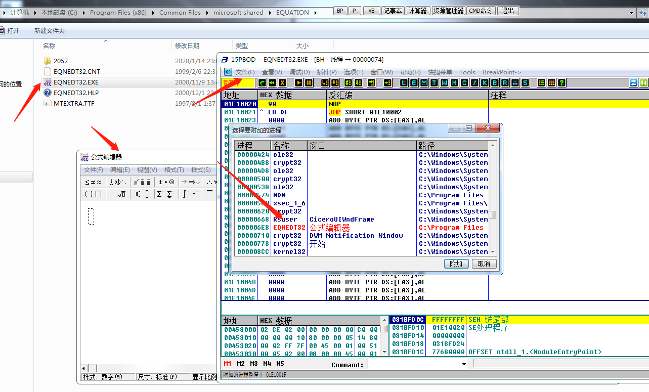Viewport: 649px width, 392px height.
Task: Expand the chevron after EQUATION in the breadcrumb
Action: 315,13
